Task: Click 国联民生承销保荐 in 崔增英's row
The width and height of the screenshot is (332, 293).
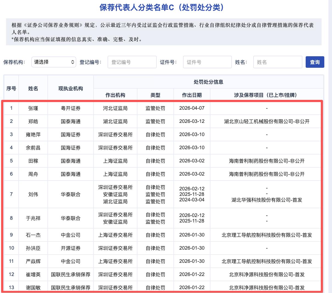Action: pos(71,275)
